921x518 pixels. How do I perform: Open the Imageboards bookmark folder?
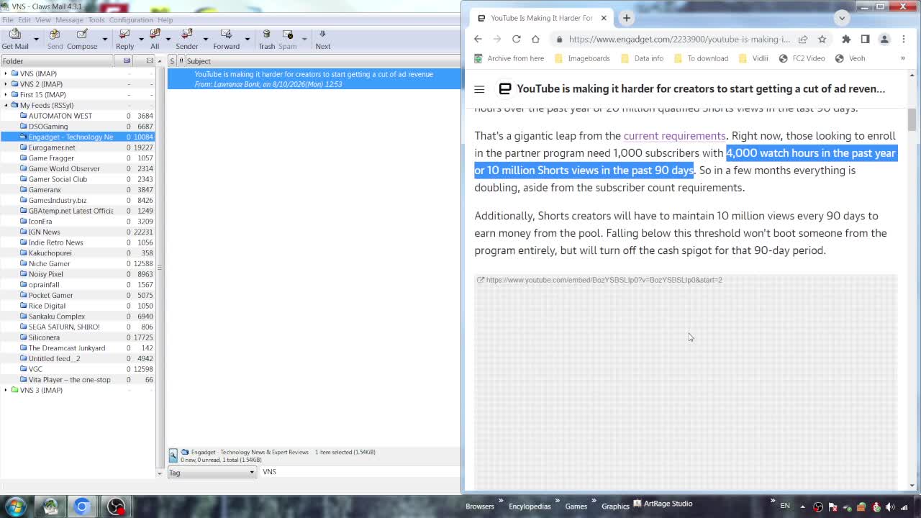(581, 58)
